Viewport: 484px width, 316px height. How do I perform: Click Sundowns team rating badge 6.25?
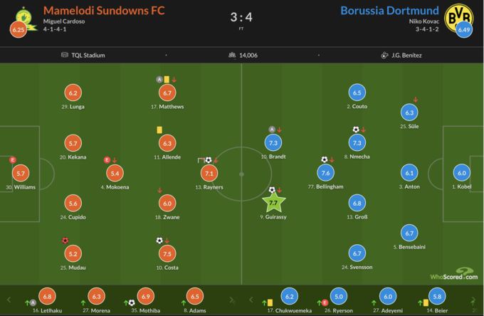18,31
